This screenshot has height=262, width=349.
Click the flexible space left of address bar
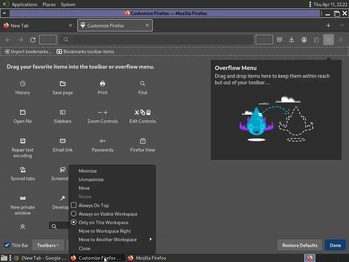click(48, 40)
